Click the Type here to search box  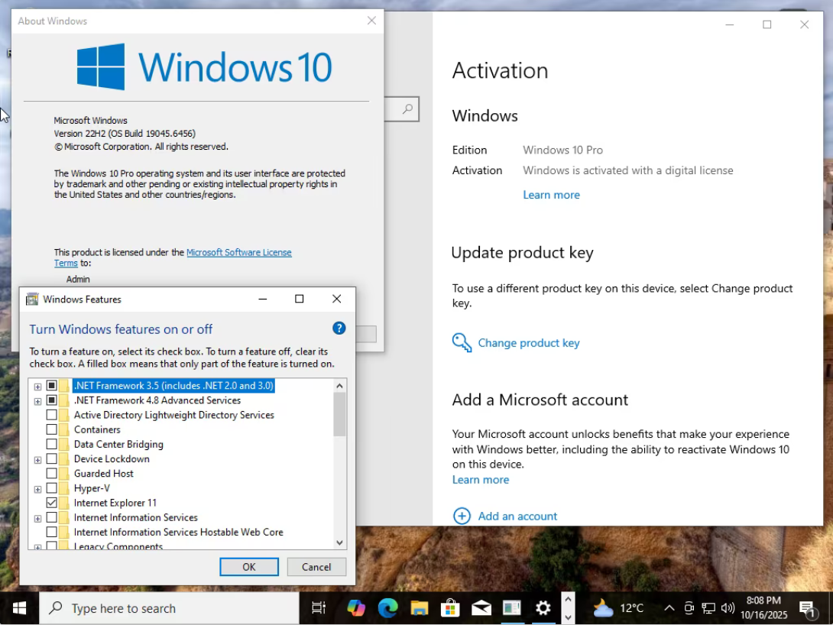coord(168,608)
